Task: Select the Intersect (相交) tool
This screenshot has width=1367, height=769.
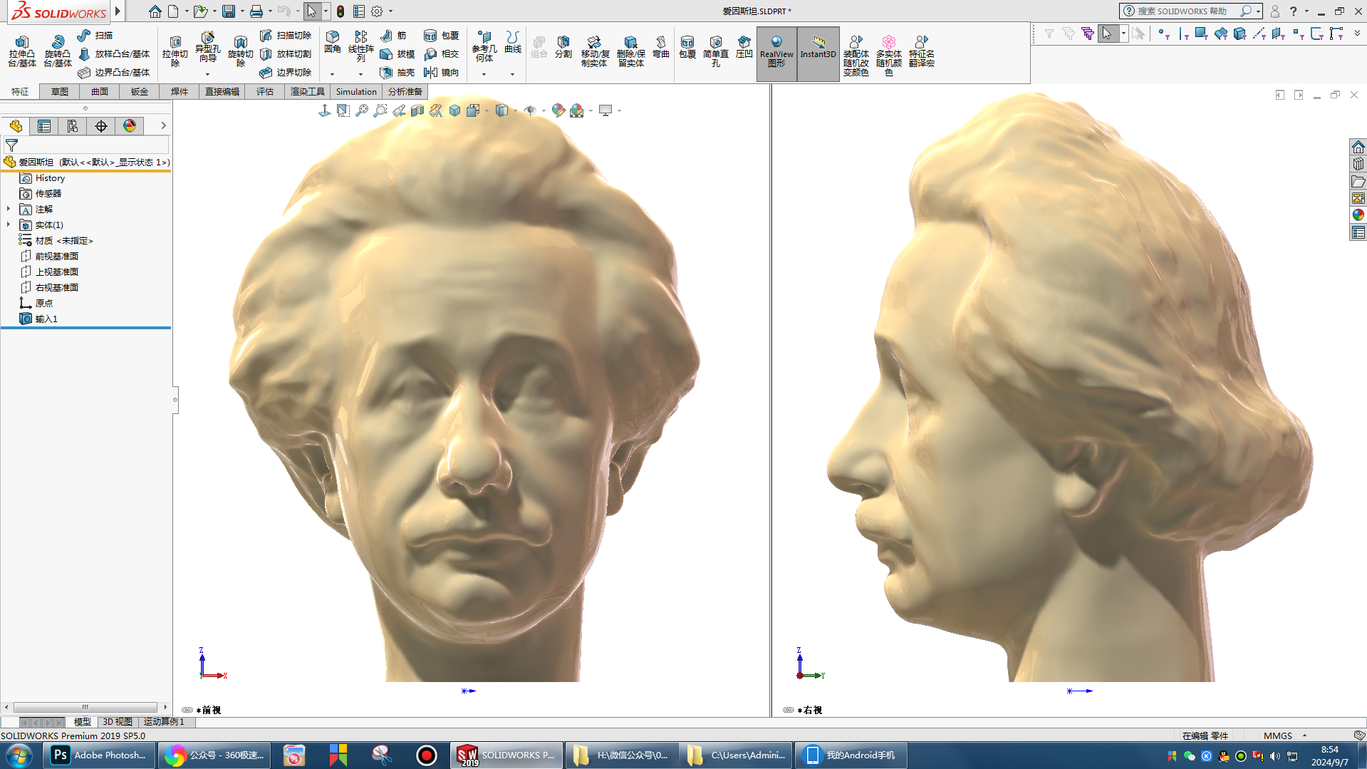Action: tap(441, 54)
